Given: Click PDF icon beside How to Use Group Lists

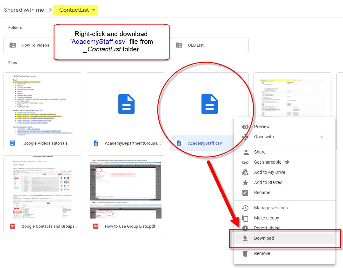Looking at the screenshot, I should (x=96, y=226).
